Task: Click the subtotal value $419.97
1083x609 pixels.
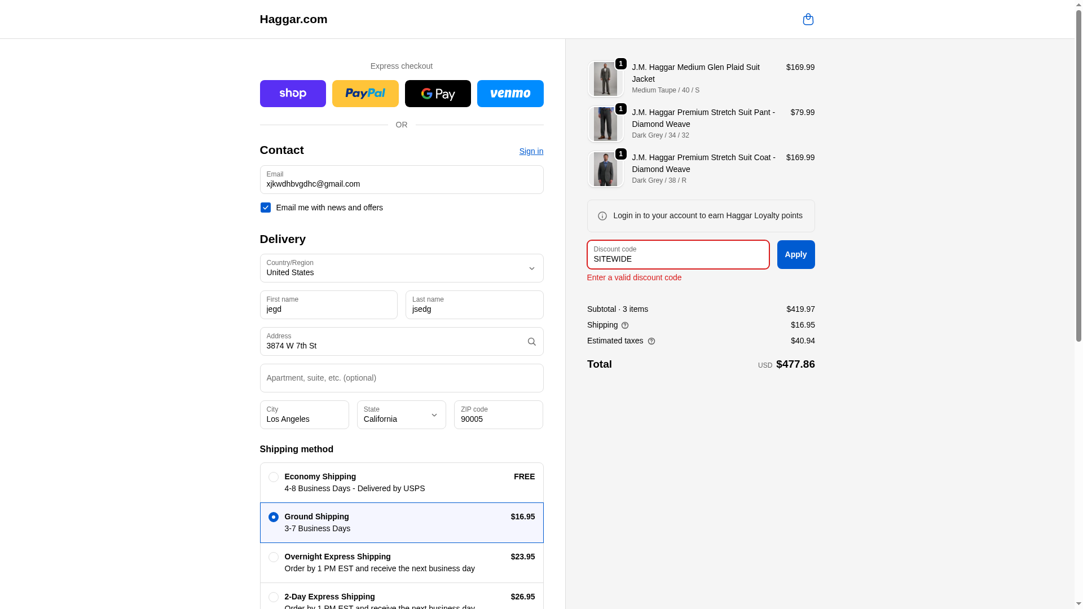Action: pyautogui.click(x=800, y=309)
